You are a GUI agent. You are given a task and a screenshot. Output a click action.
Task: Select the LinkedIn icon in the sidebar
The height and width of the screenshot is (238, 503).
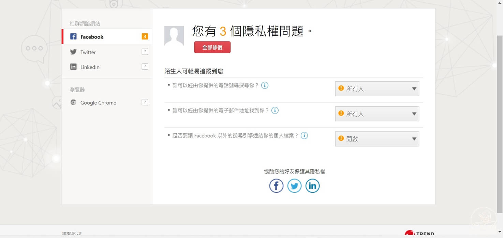click(73, 67)
